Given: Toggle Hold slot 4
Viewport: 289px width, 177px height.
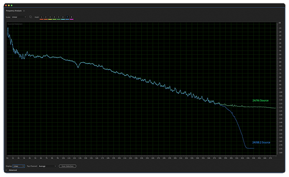Looking at the screenshot, I should [x=54, y=17].
